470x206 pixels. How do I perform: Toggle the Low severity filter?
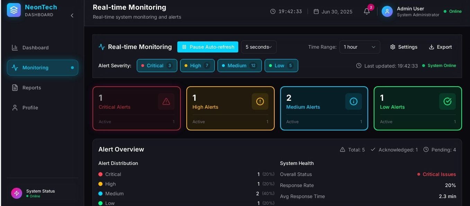281,66
